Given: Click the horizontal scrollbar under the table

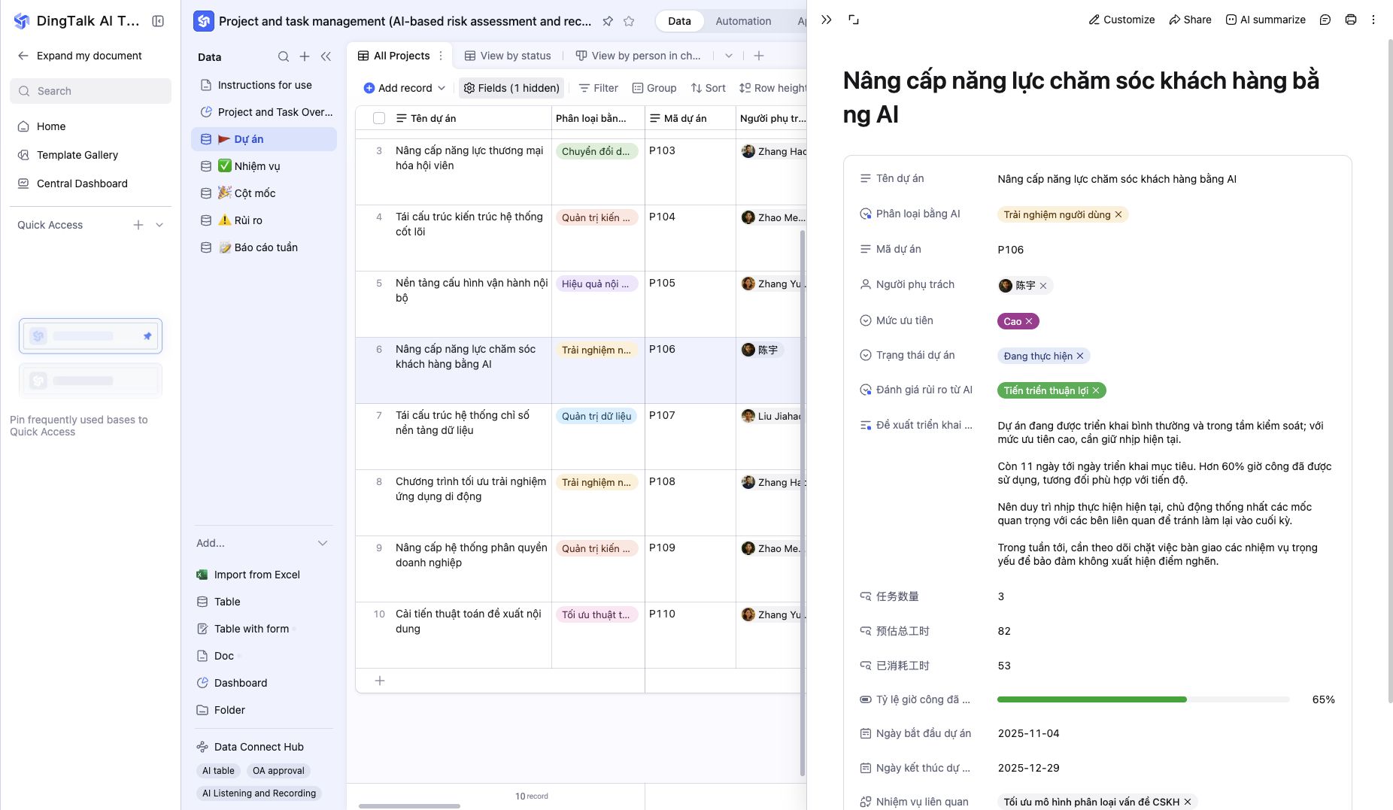Looking at the screenshot, I should click(x=409, y=806).
